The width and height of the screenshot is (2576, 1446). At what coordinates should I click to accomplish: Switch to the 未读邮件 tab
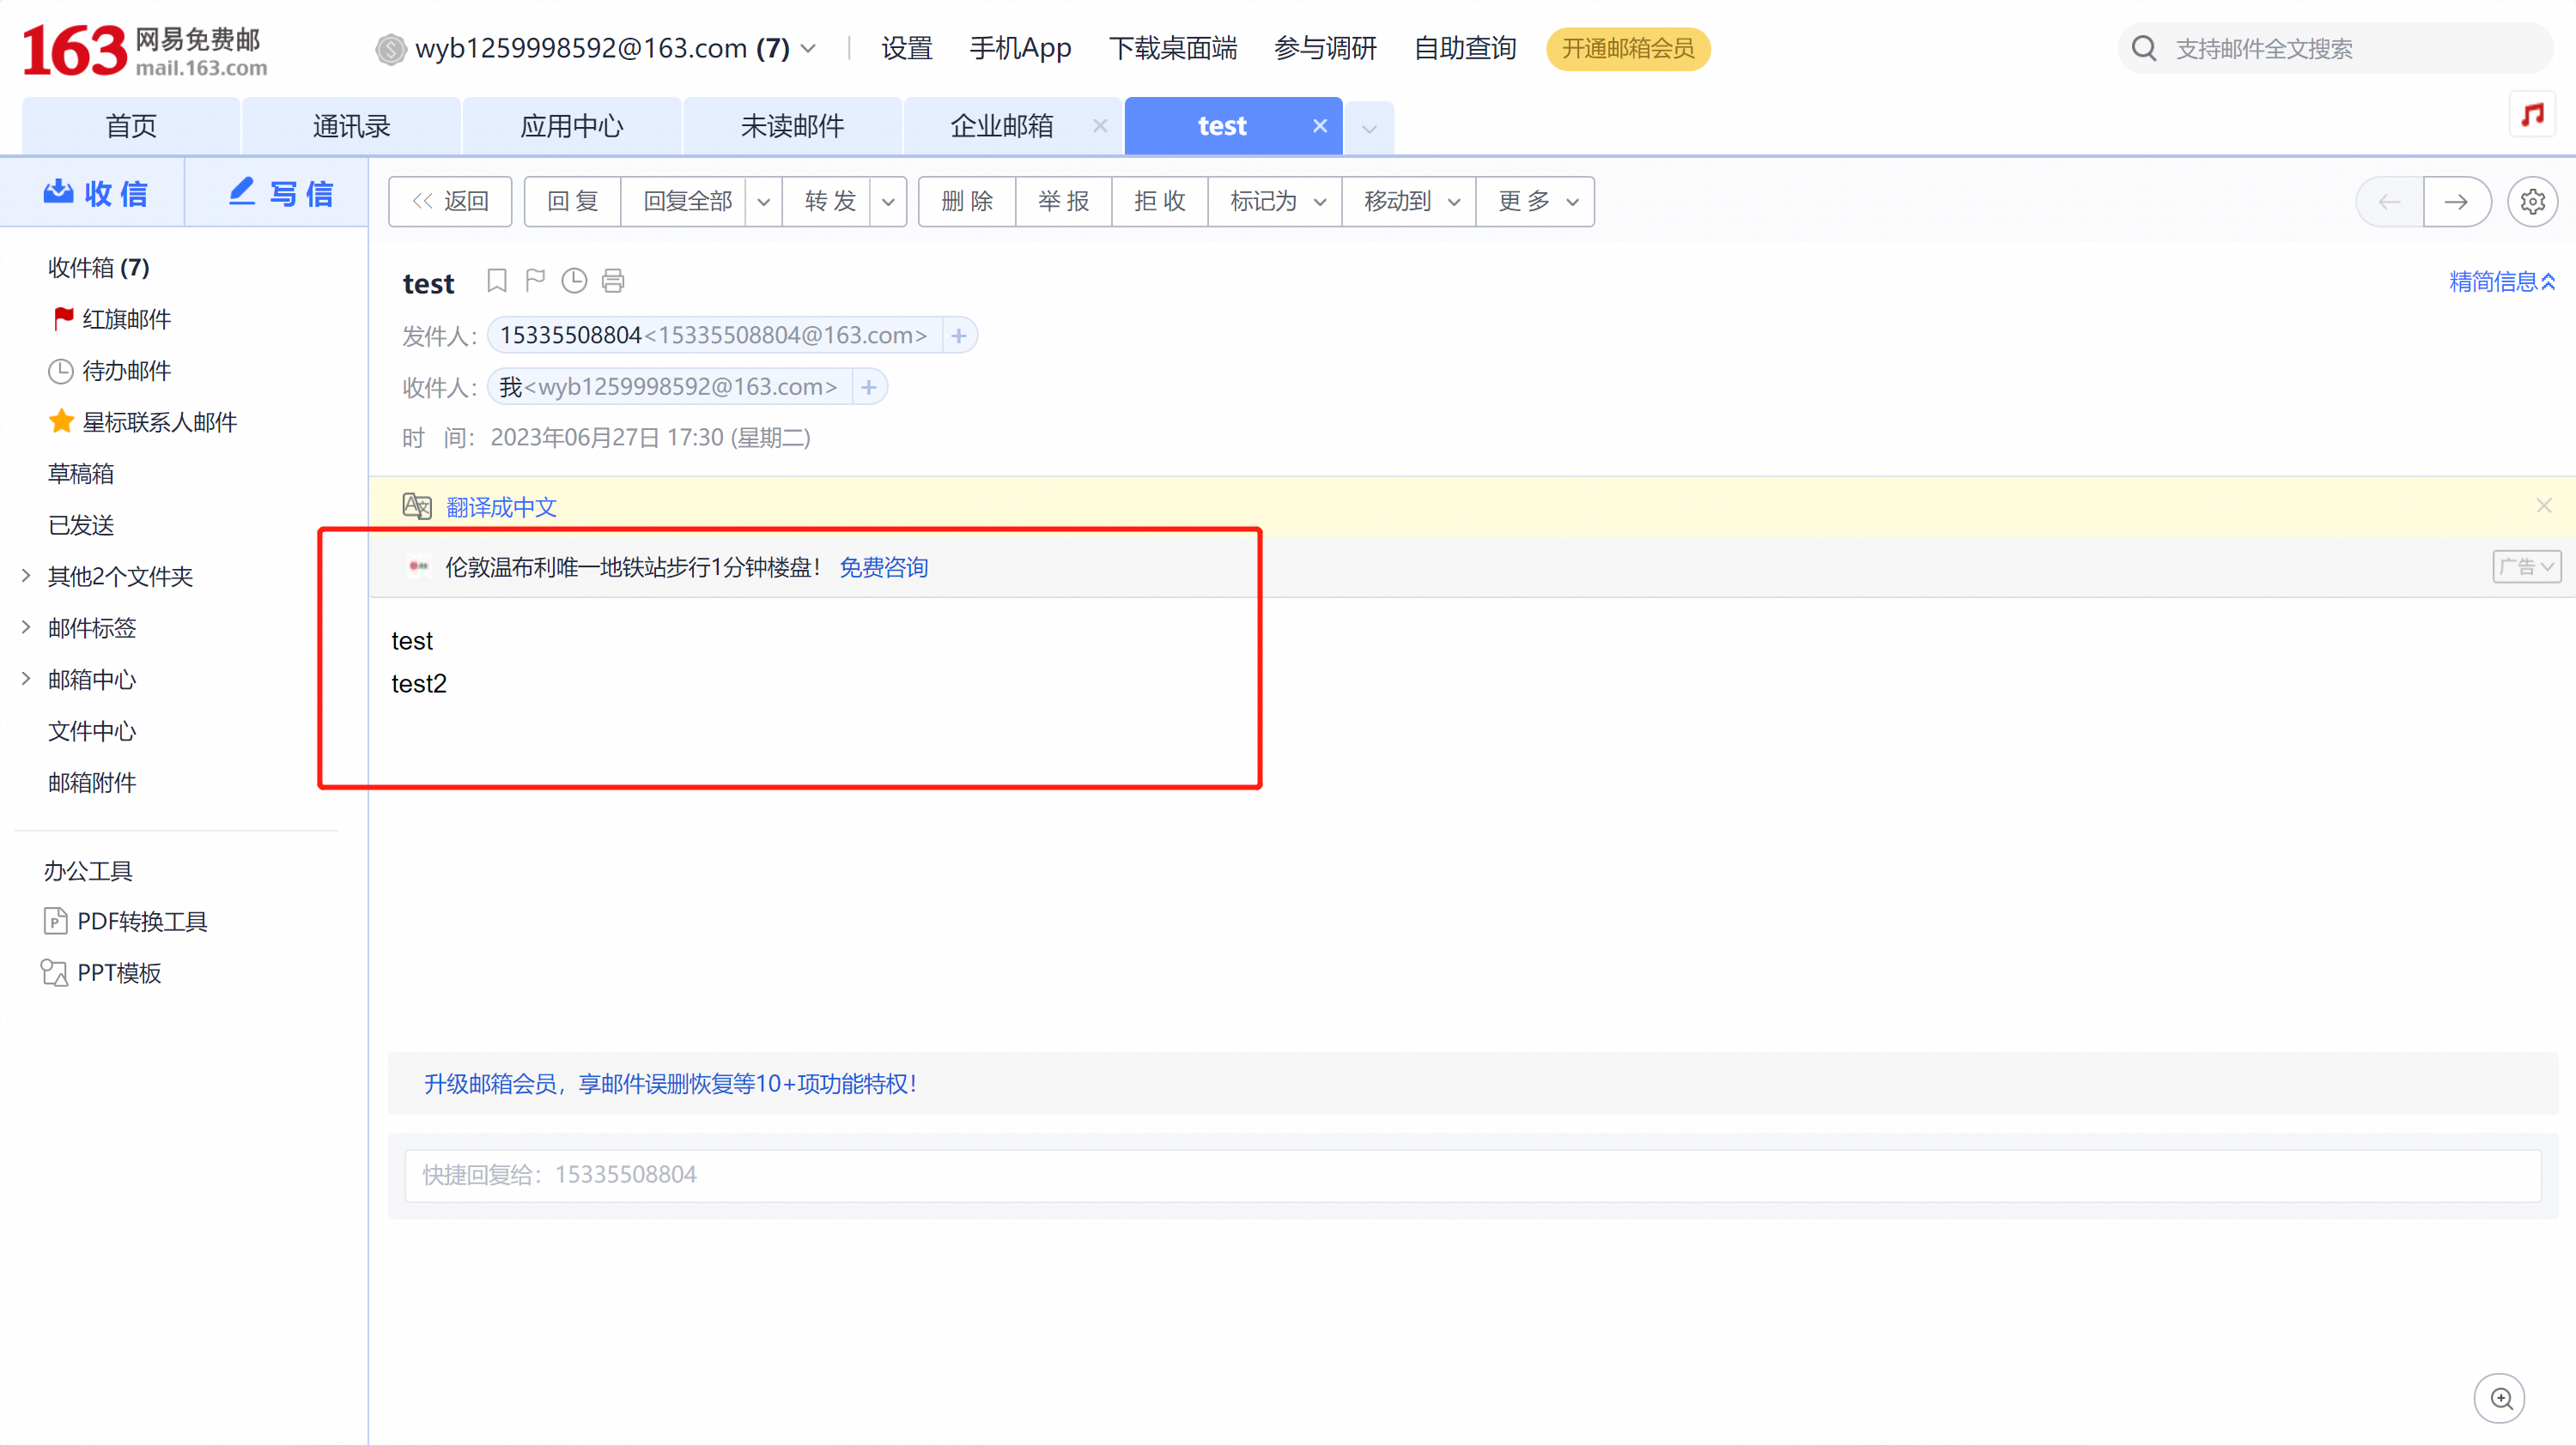(x=792, y=126)
